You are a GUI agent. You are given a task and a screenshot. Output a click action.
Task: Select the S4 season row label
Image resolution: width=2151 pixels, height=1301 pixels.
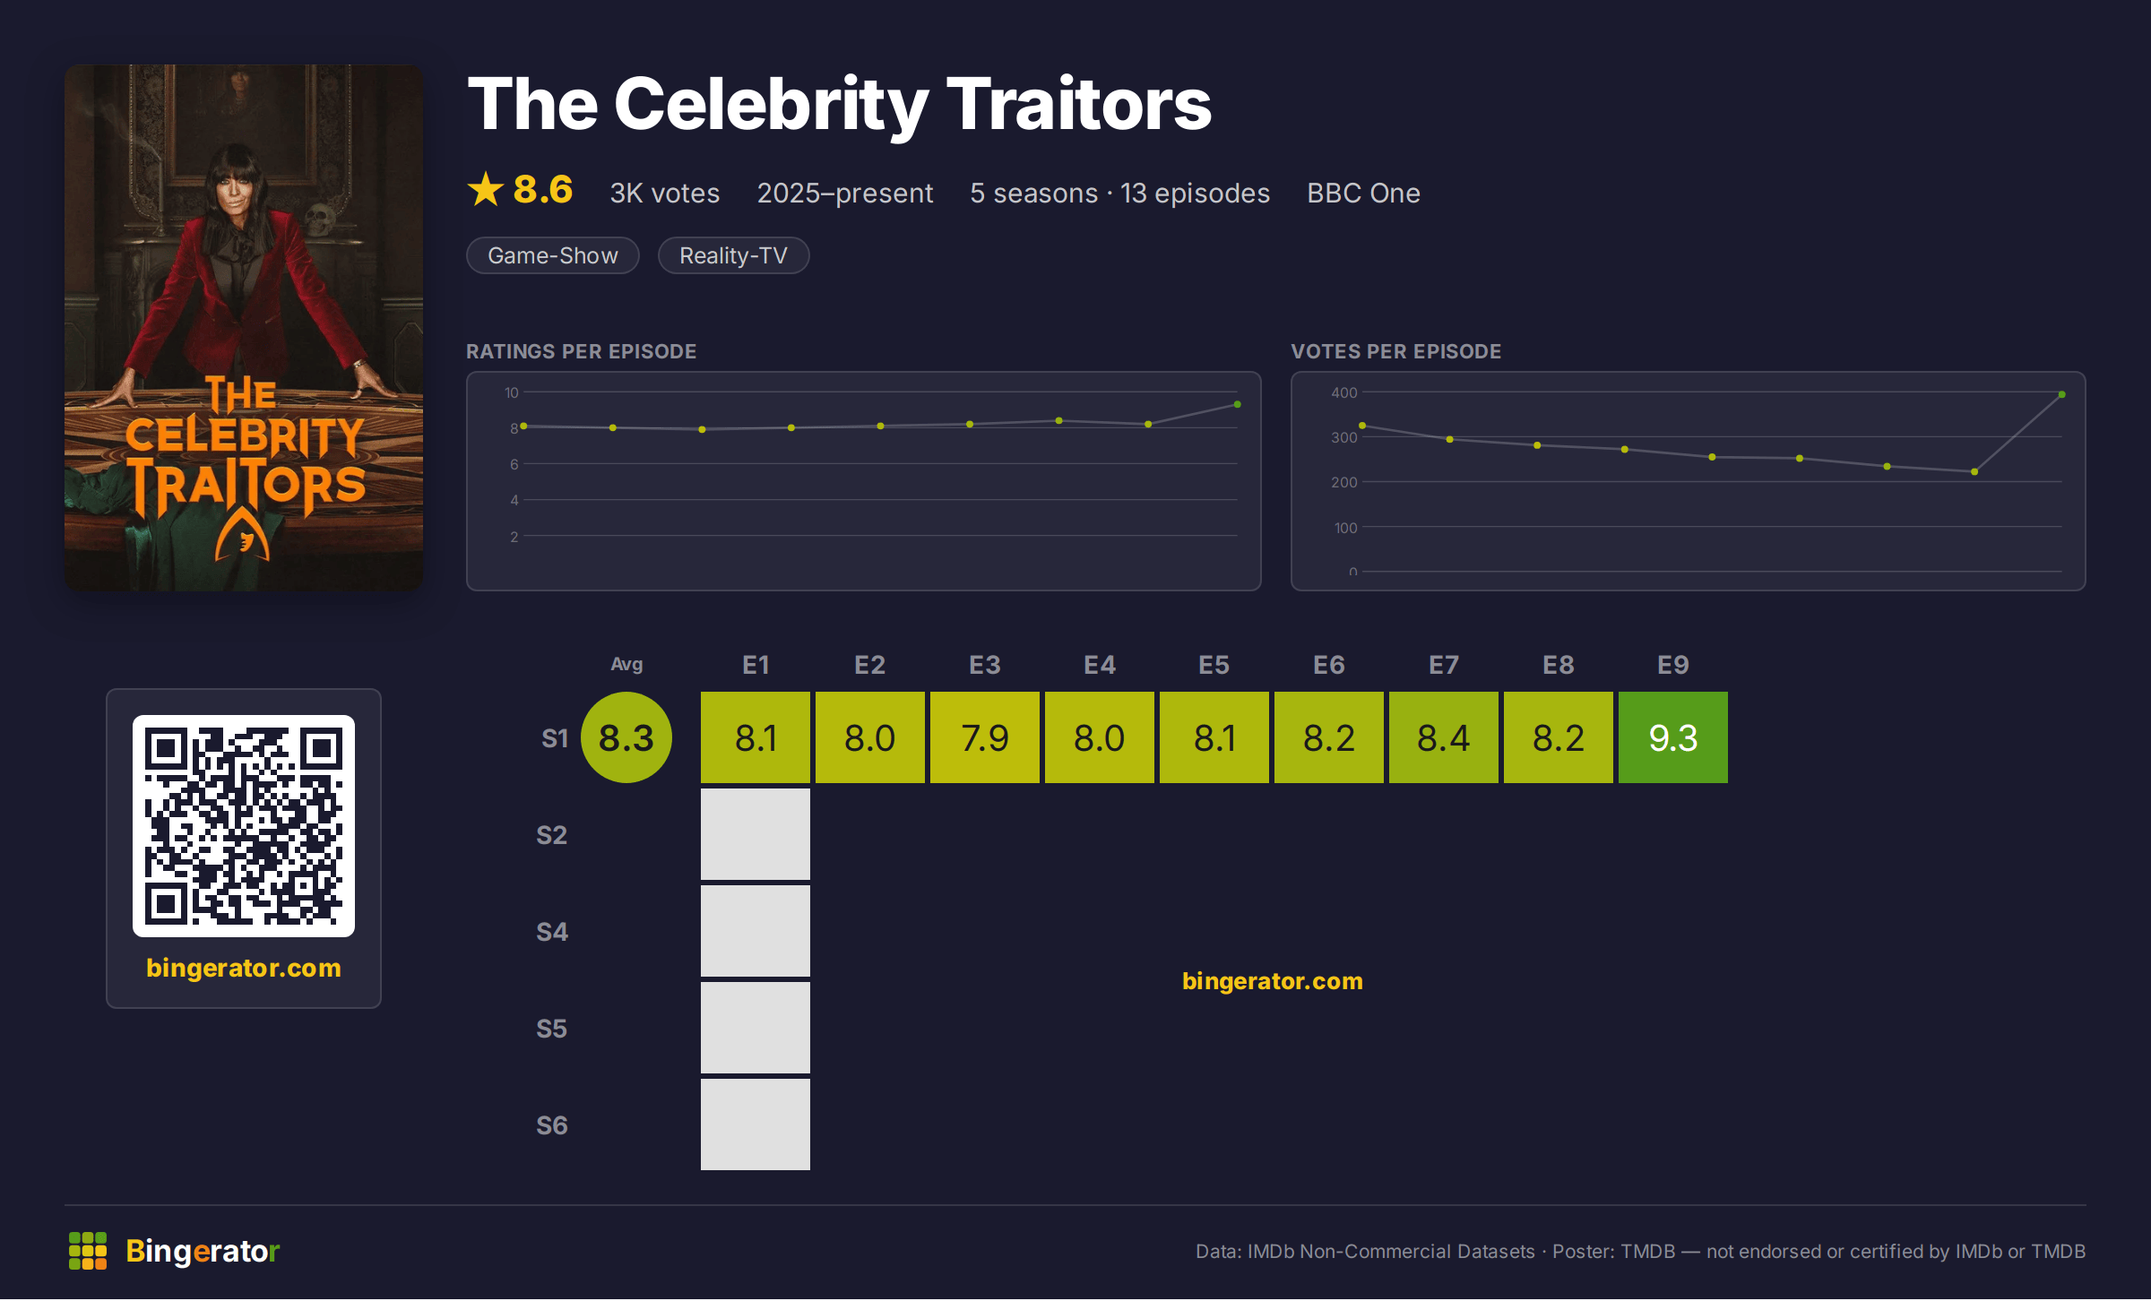(x=552, y=932)
